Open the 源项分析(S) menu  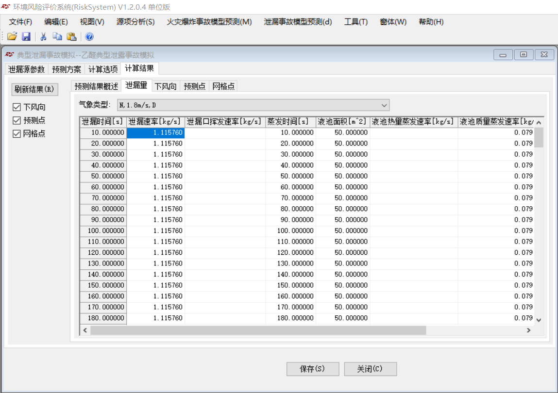pyautogui.click(x=135, y=22)
